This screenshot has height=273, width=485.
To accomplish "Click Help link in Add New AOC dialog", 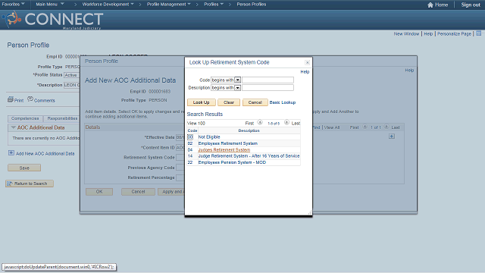I will [409, 71].
